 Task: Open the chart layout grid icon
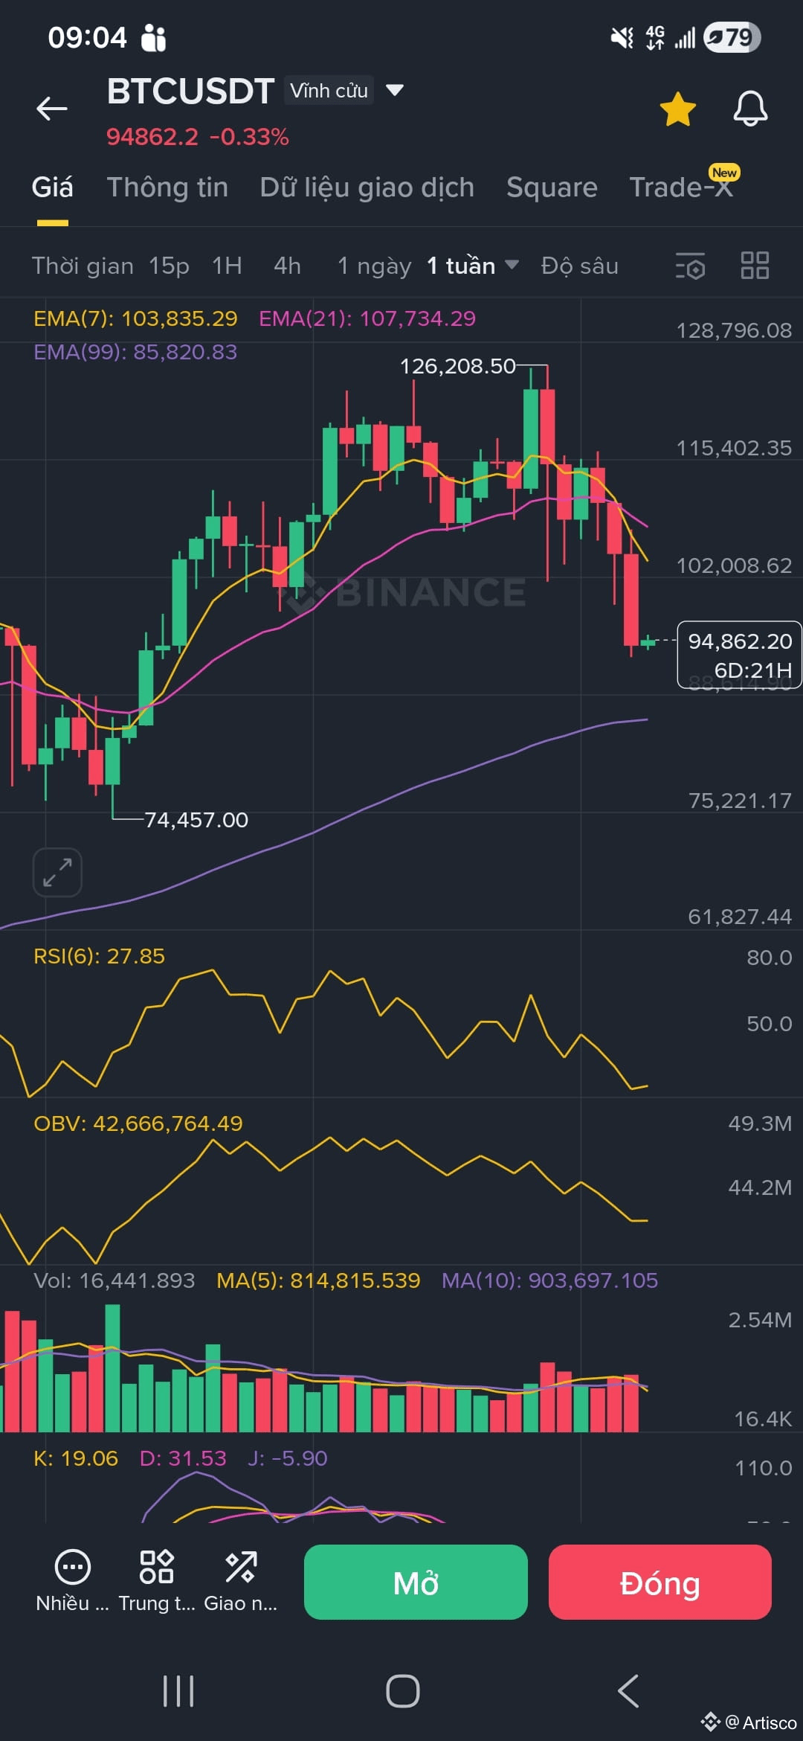click(x=755, y=266)
